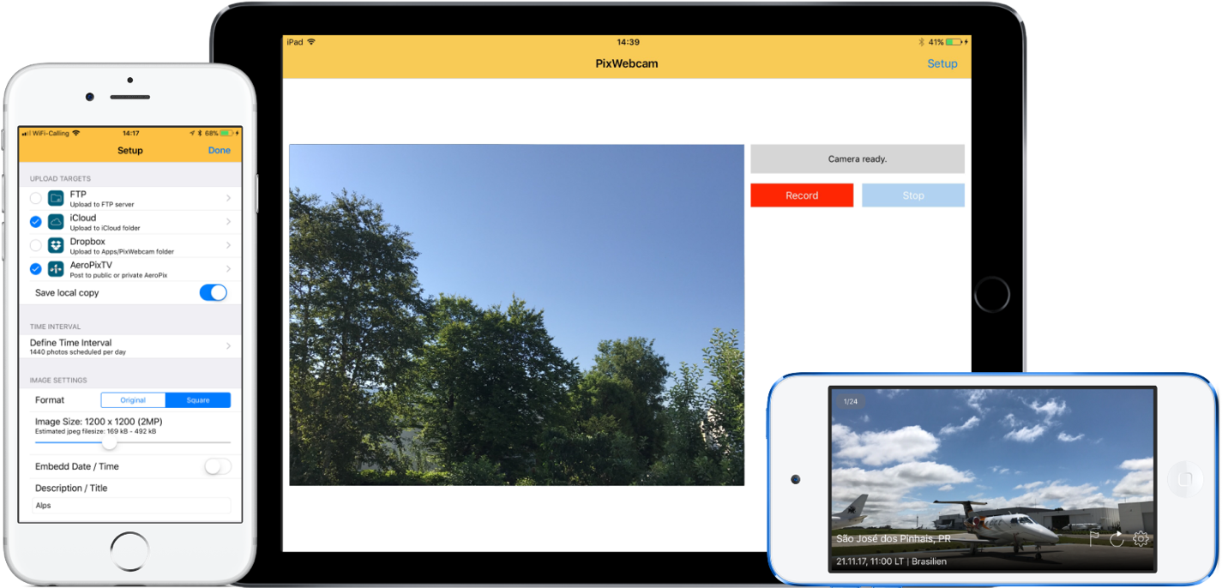Tap the 1/24 photo counter badge
The width and height of the screenshot is (1222, 588).
click(851, 401)
